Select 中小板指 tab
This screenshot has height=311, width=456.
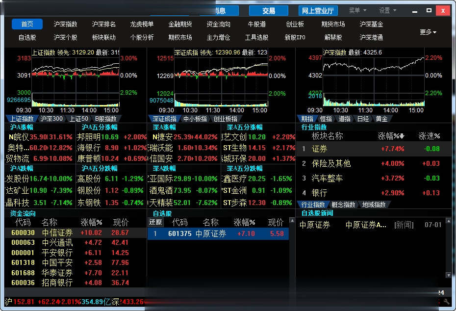(x=195, y=119)
